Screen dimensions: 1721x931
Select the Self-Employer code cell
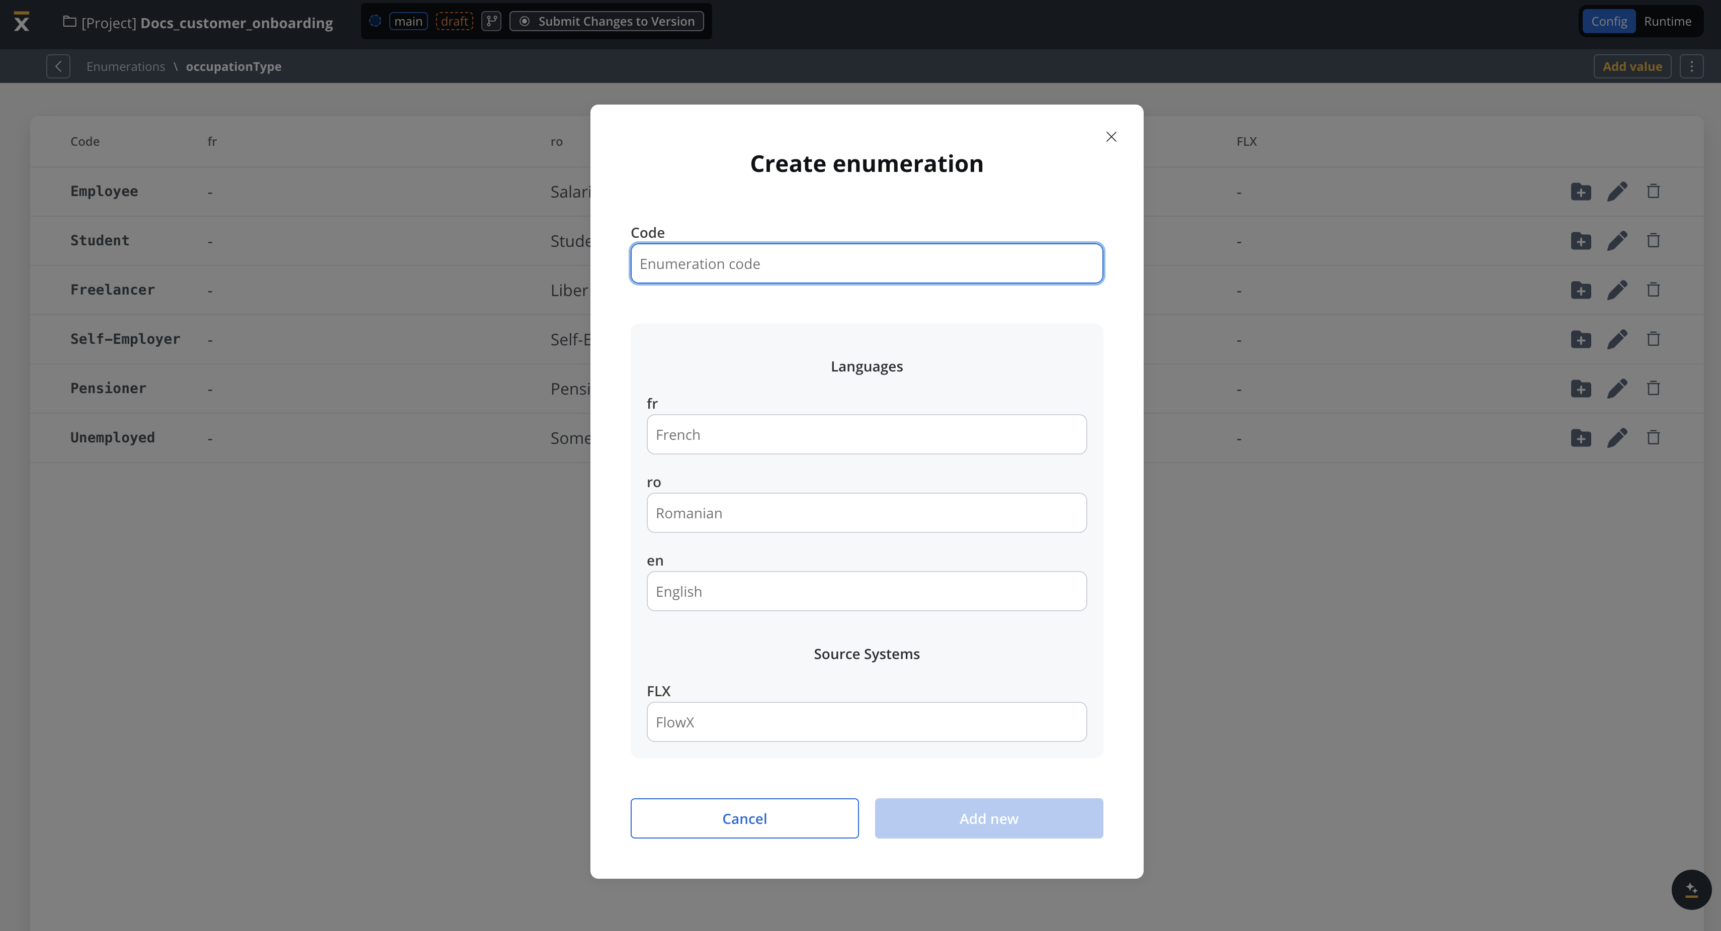(x=126, y=340)
